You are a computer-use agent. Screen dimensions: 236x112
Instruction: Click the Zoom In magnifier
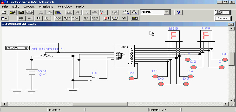[x=134, y=12]
